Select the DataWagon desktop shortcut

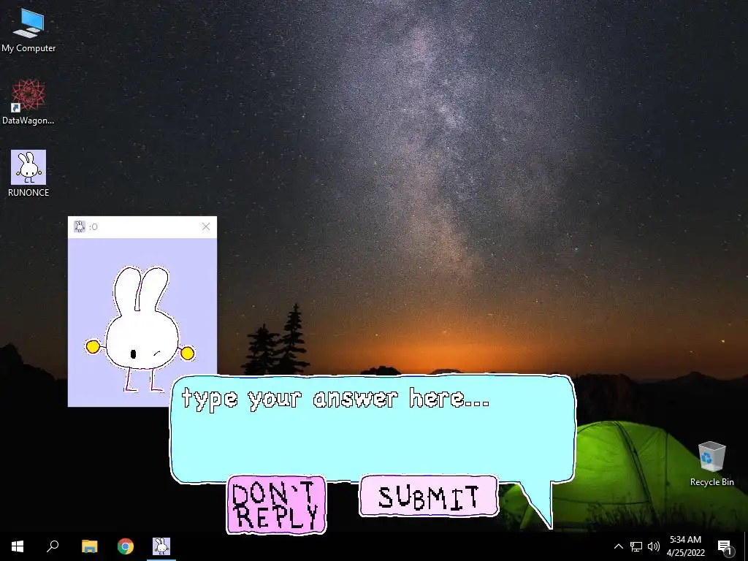point(28,102)
